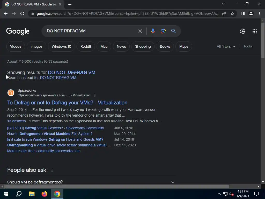The width and height of the screenshot is (265, 199).
Task: Open Windows taskbar search
Action: 19,194
